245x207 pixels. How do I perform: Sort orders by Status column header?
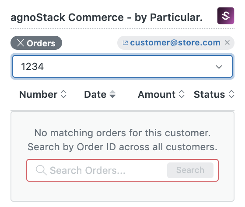[x=210, y=94]
